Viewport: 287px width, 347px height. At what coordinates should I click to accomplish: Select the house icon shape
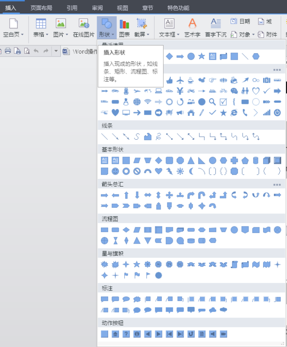click(191, 112)
